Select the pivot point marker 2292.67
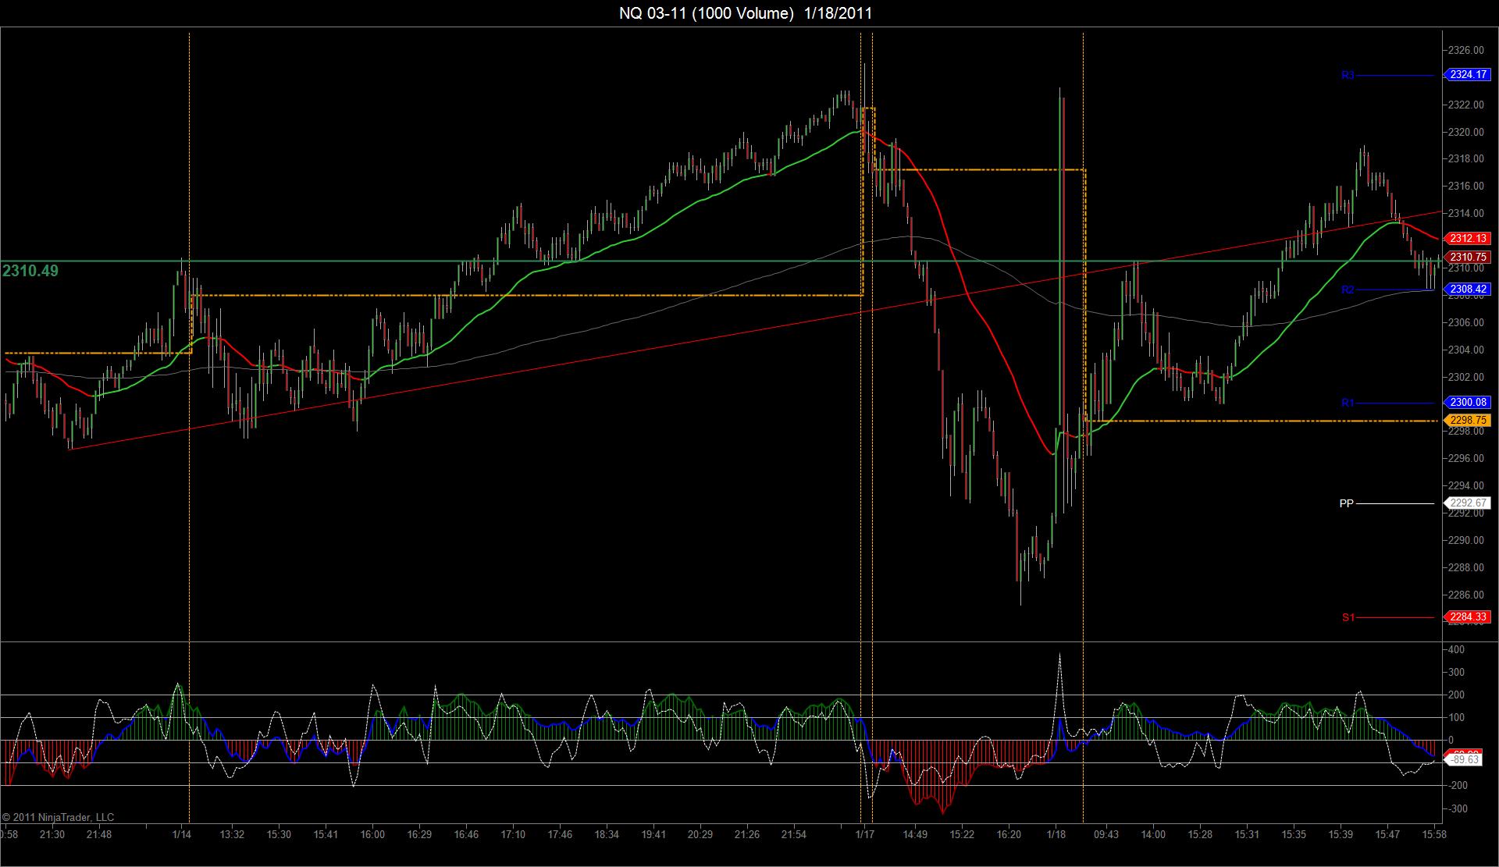This screenshot has width=1499, height=867. 1469,503
